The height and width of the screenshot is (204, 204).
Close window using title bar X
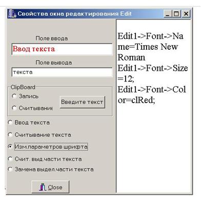(186, 14)
